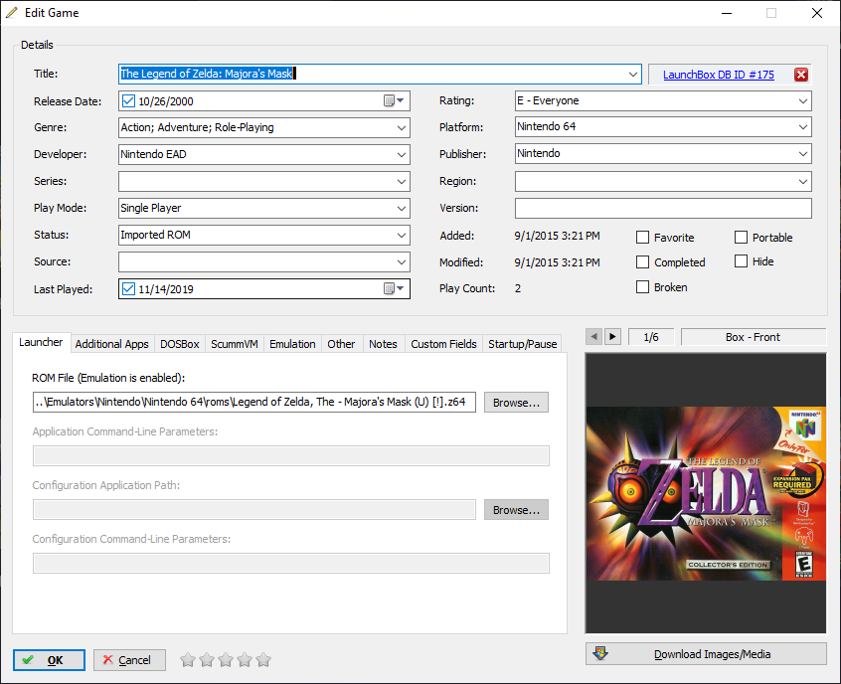The width and height of the screenshot is (841, 684).
Task: Open the ScummVM tab
Action: click(x=235, y=344)
